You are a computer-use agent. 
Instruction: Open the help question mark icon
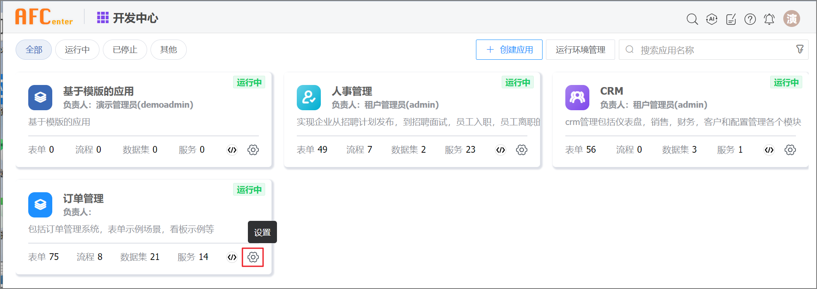click(750, 19)
